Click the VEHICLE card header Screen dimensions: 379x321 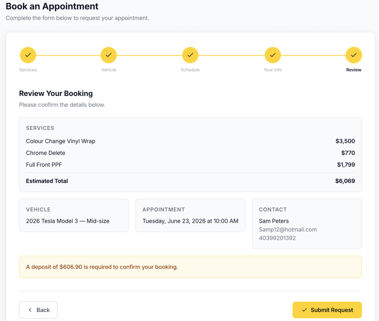click(x=38, y=210)
